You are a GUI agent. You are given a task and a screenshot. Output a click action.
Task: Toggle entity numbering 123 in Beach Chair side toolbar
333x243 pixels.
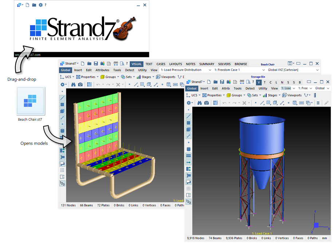(62, 183)
